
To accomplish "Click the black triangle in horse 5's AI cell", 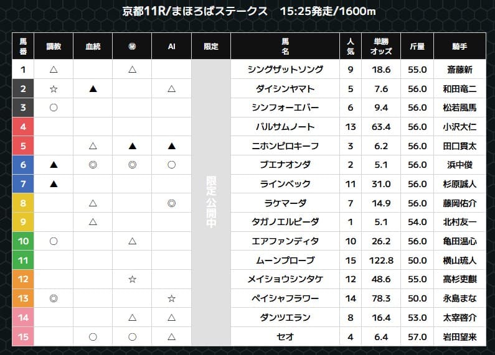I will point(171,146).
